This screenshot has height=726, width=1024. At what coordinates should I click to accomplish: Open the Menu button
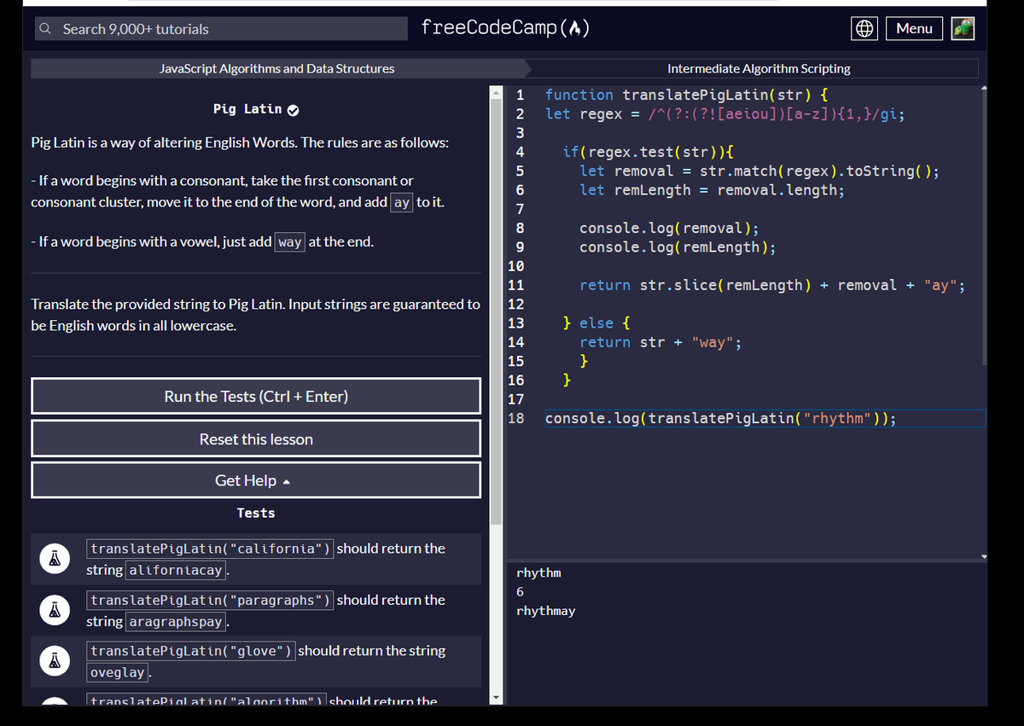coord(914,28)
